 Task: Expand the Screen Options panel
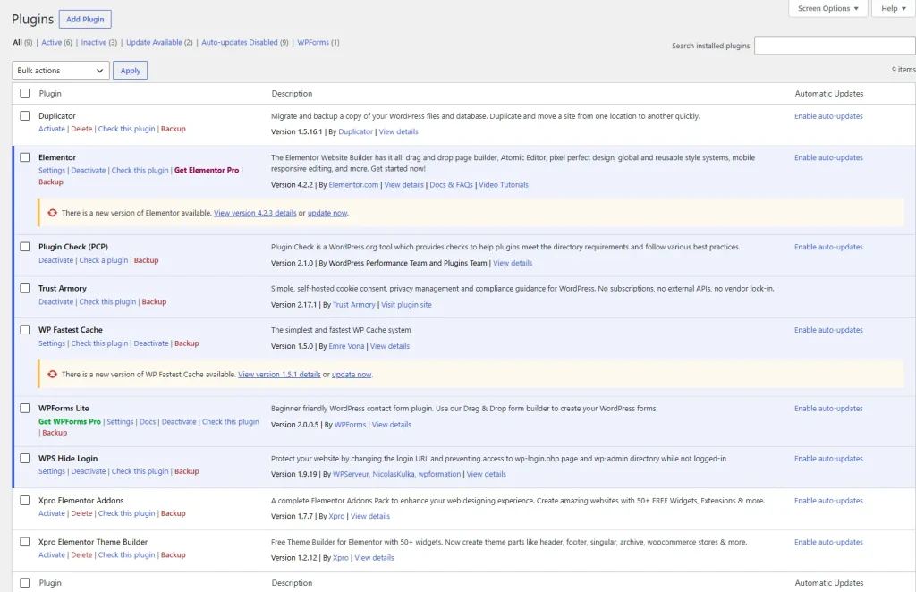pyautogui.click(x=827, y=8)
